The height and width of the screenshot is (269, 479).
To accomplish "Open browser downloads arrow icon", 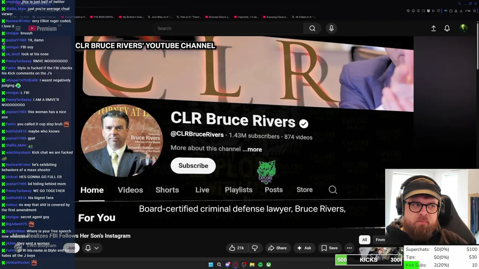I will coord(461,11).
